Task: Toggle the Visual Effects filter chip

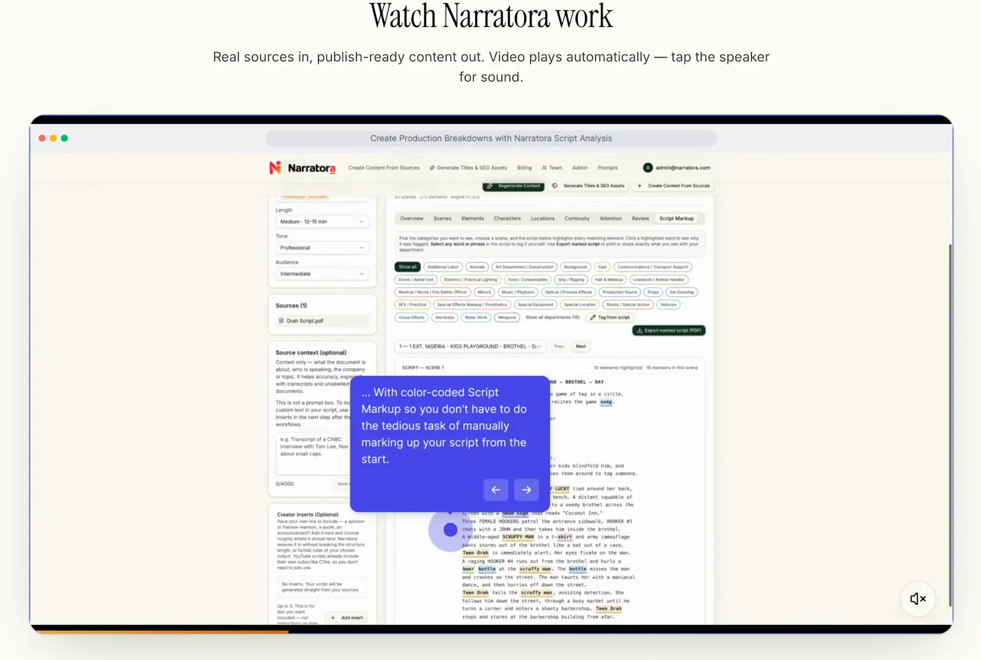Action: tap(411, 317)
